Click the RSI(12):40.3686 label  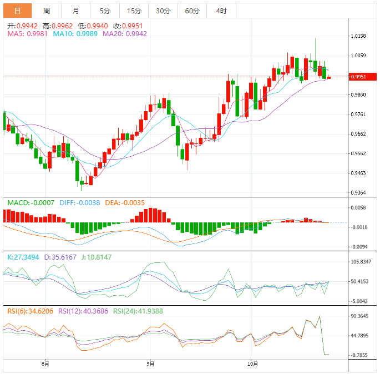pyautogui.click(x=83, y=311)
